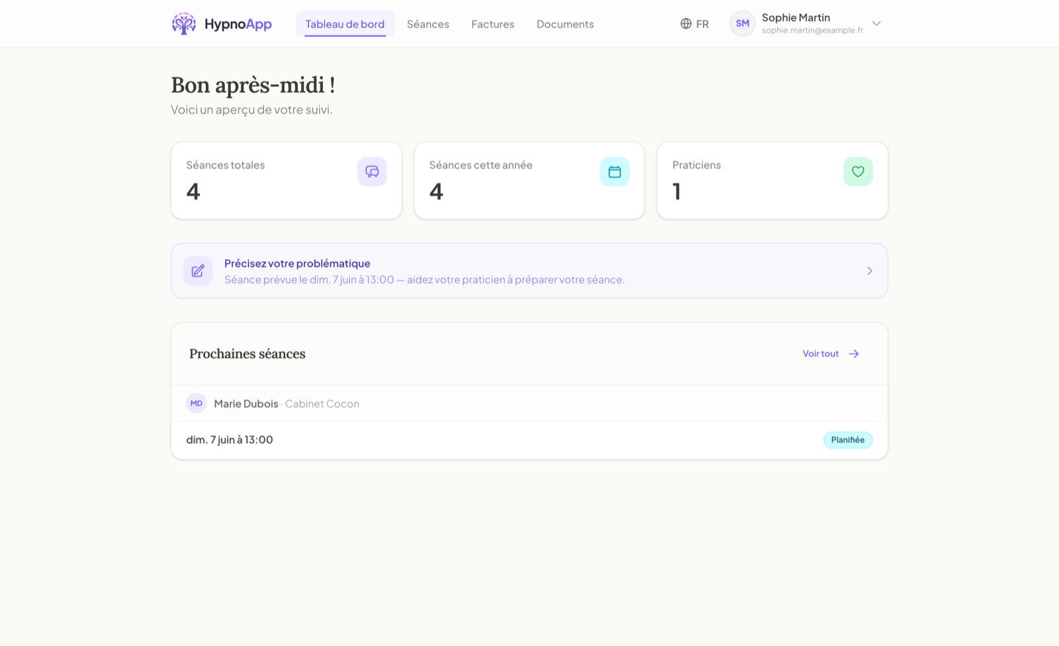Open the dim. 7 juin à 13:00 session row
Image resolution: width=1059 pixels, height=646 pixels.
tap(529, 440)
